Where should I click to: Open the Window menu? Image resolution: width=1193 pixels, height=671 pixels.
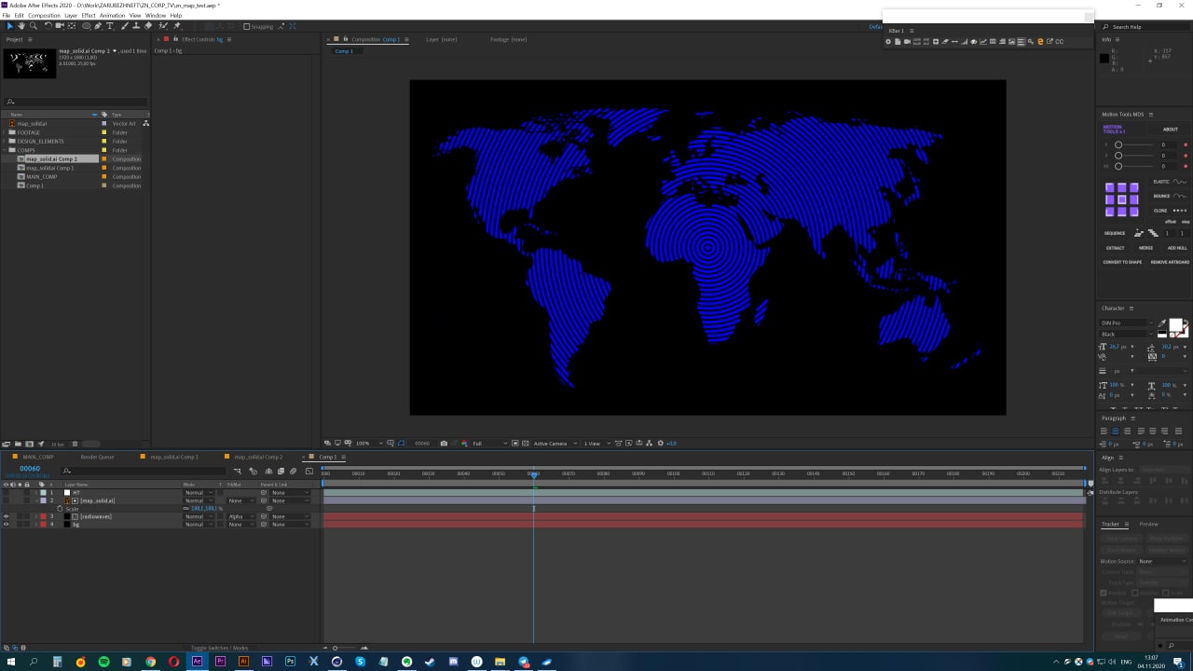point(156,15)
